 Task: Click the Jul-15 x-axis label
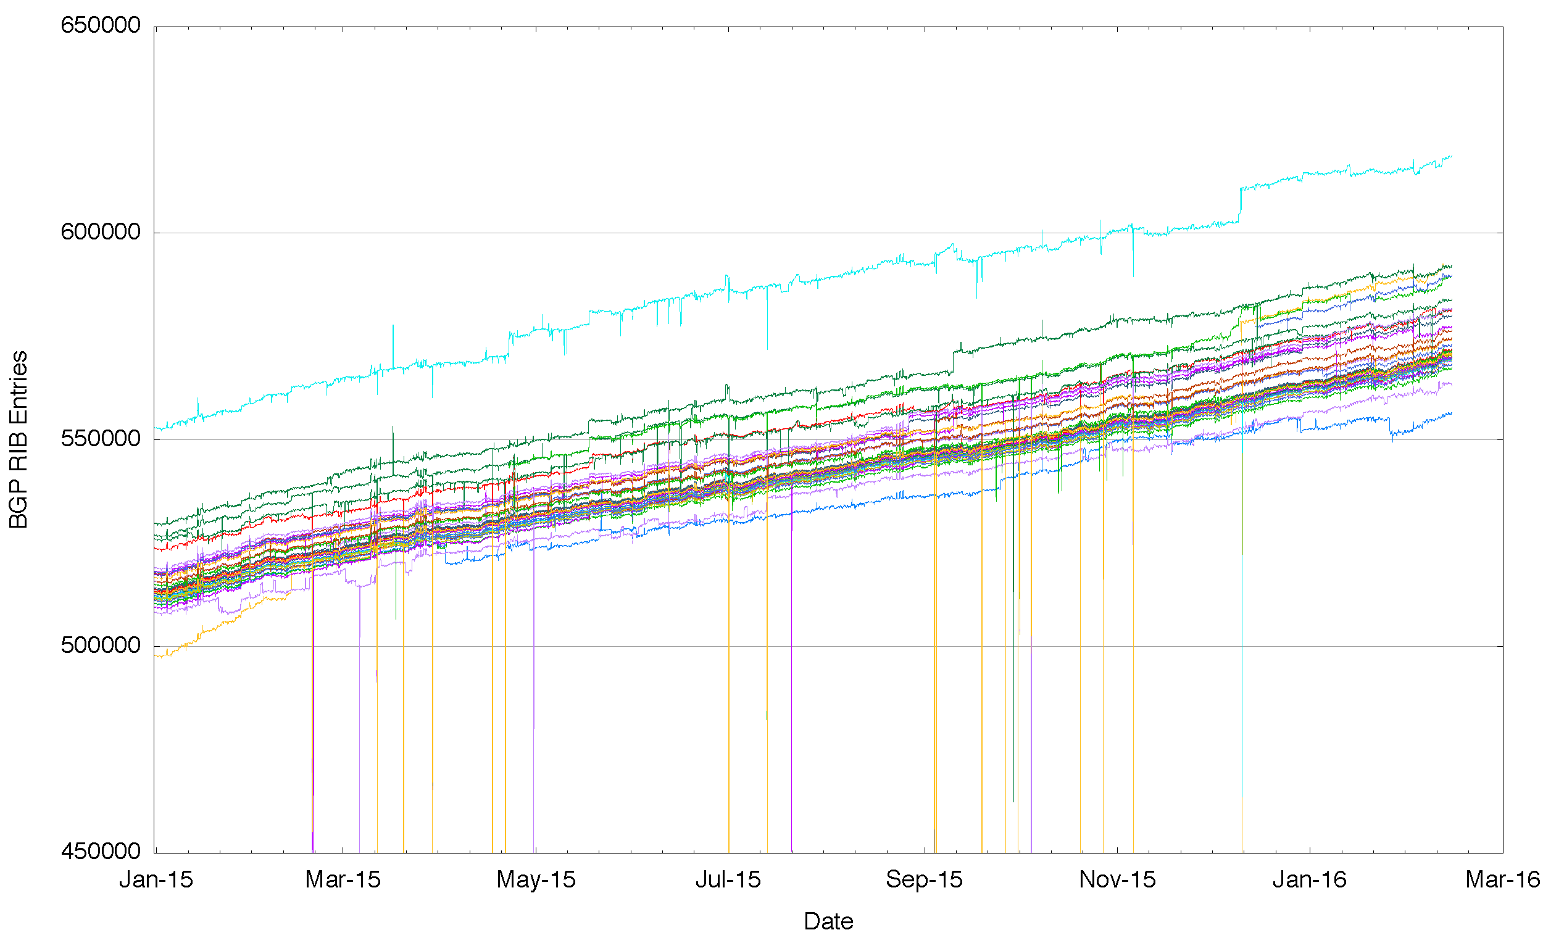point(728,880)
